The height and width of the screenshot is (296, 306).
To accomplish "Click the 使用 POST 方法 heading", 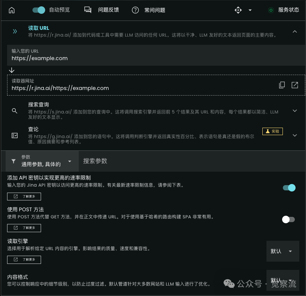I will tap(26, 209).
